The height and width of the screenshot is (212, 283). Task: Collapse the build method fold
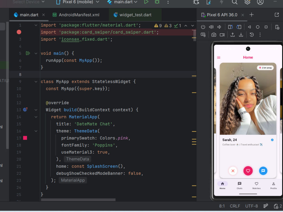pyautogui.click(x=36, y=110)
